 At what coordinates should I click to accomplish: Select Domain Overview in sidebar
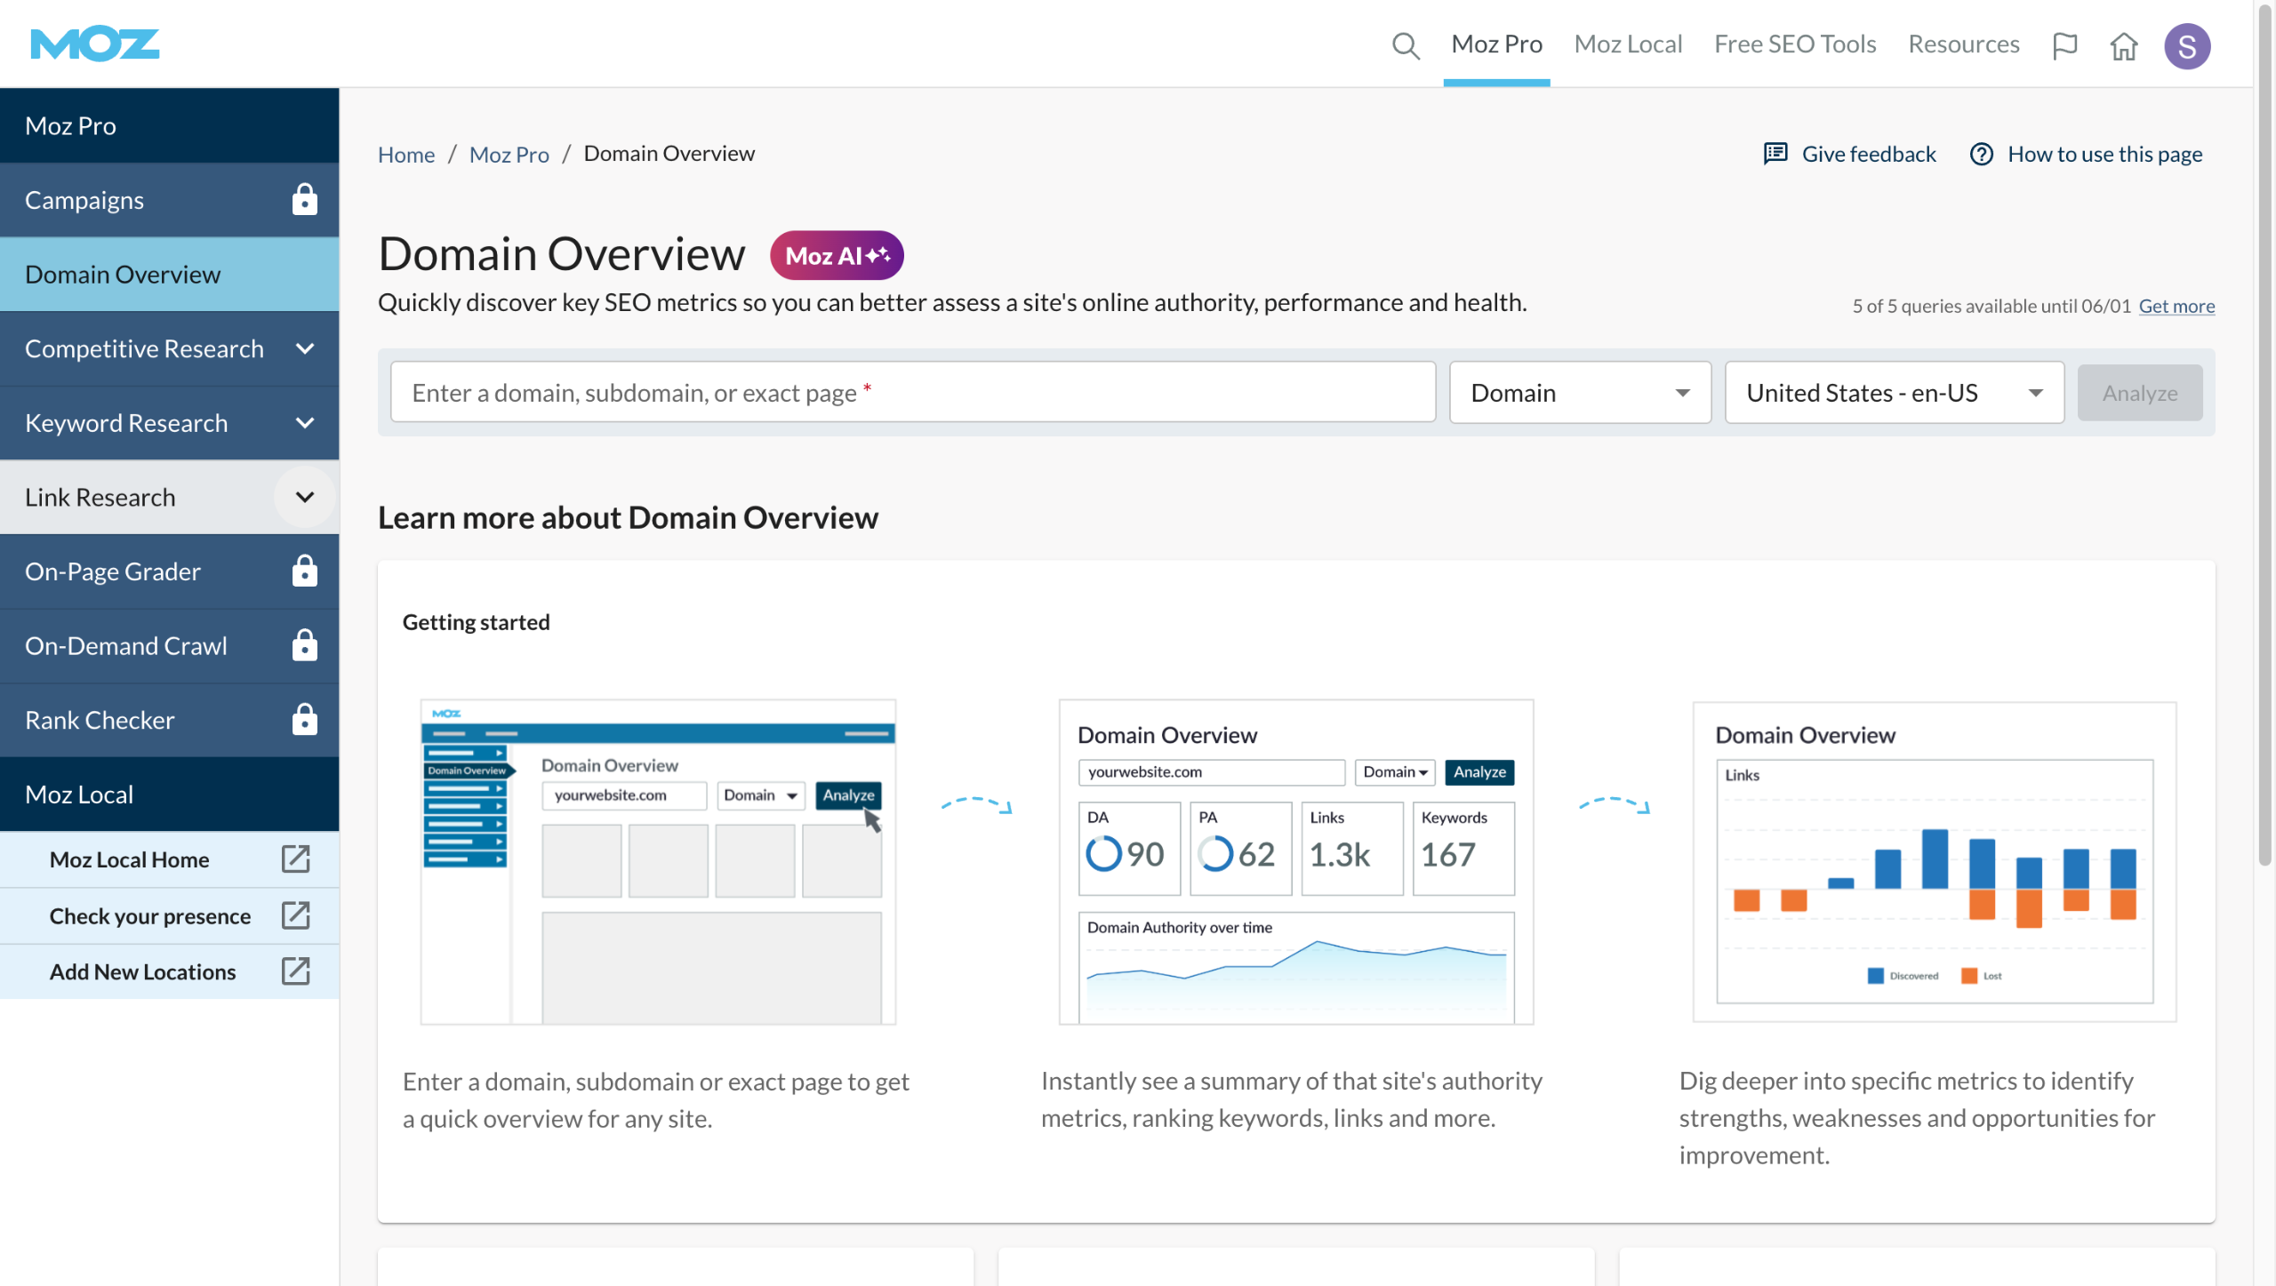[x=169, y=275]
